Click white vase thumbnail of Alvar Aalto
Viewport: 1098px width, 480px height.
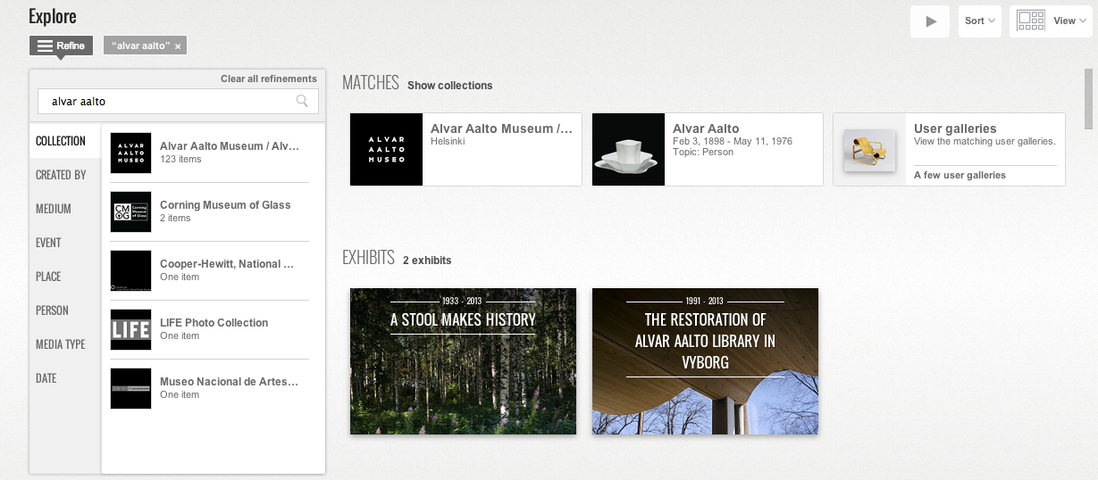tap(628, 149)
